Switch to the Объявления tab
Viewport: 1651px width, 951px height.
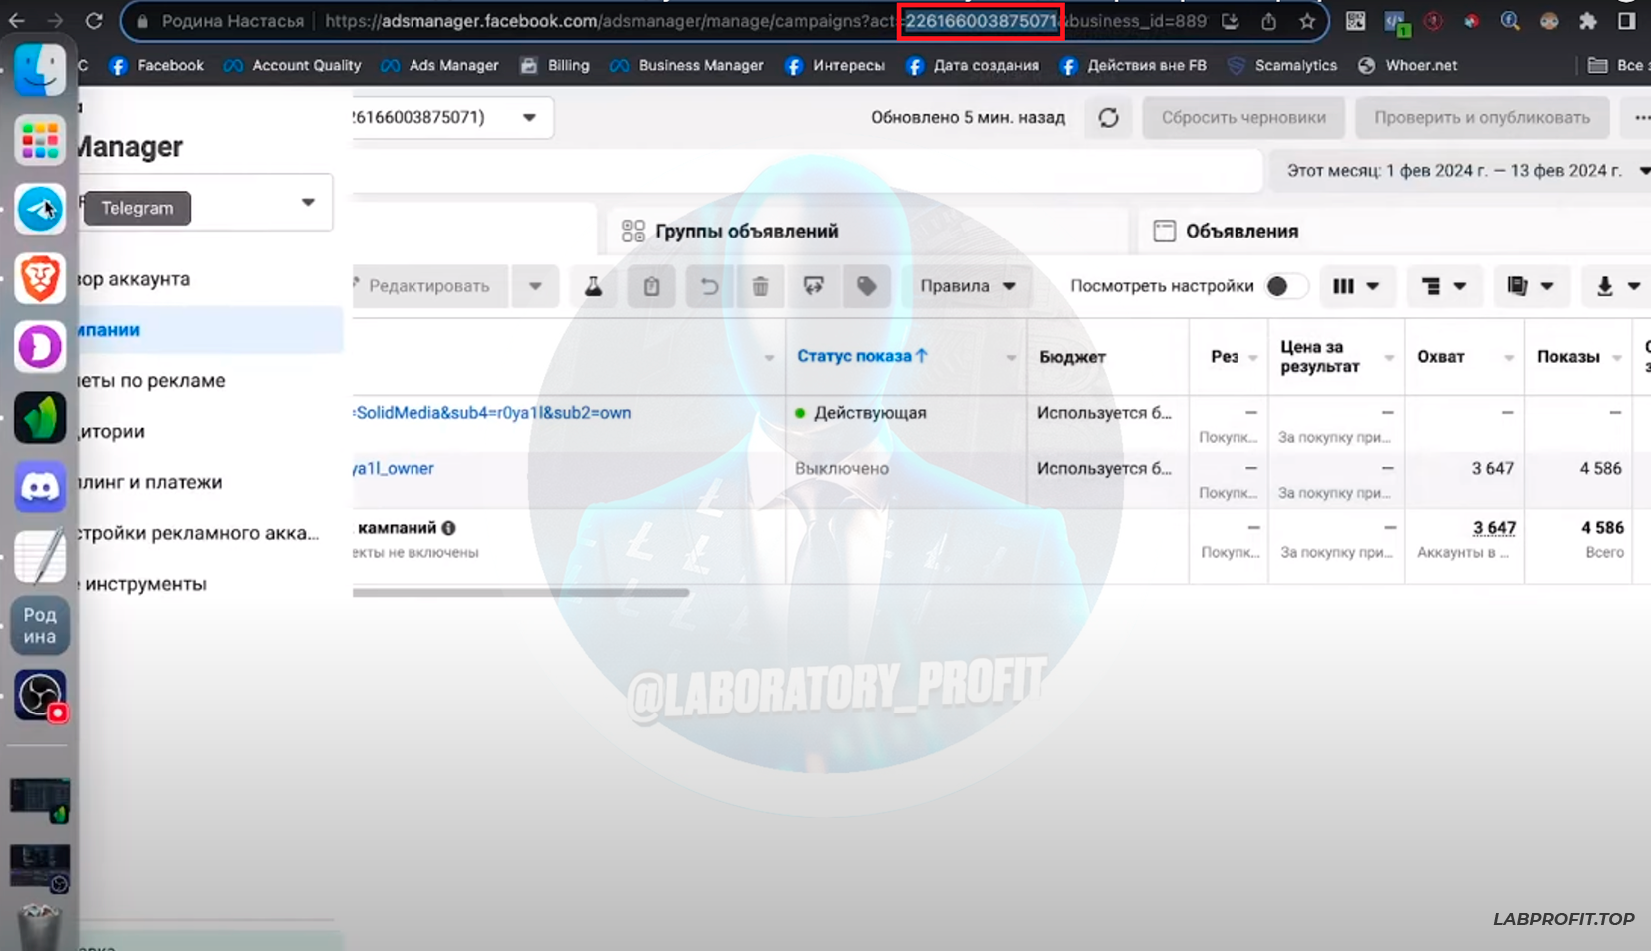[x=1240, y=231]
